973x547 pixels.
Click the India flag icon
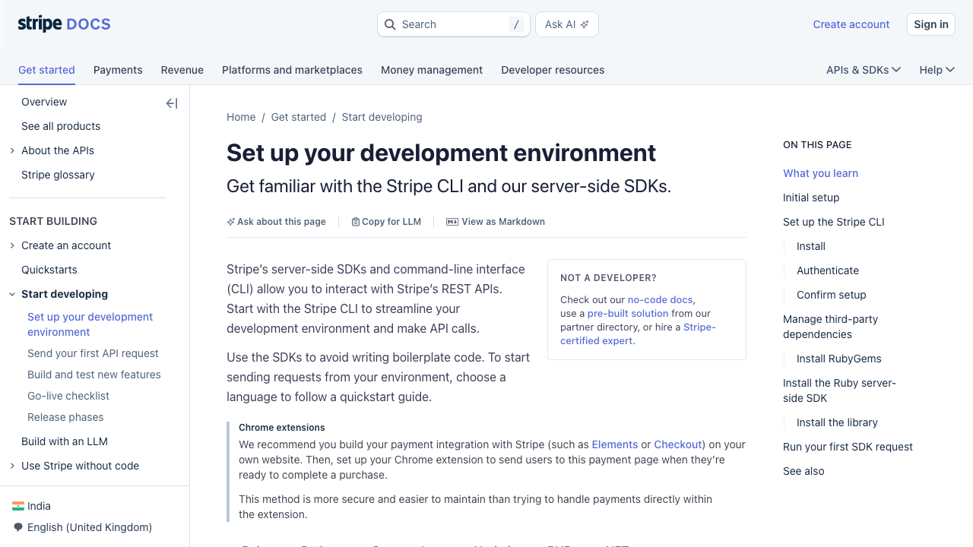tap(18, 506)
